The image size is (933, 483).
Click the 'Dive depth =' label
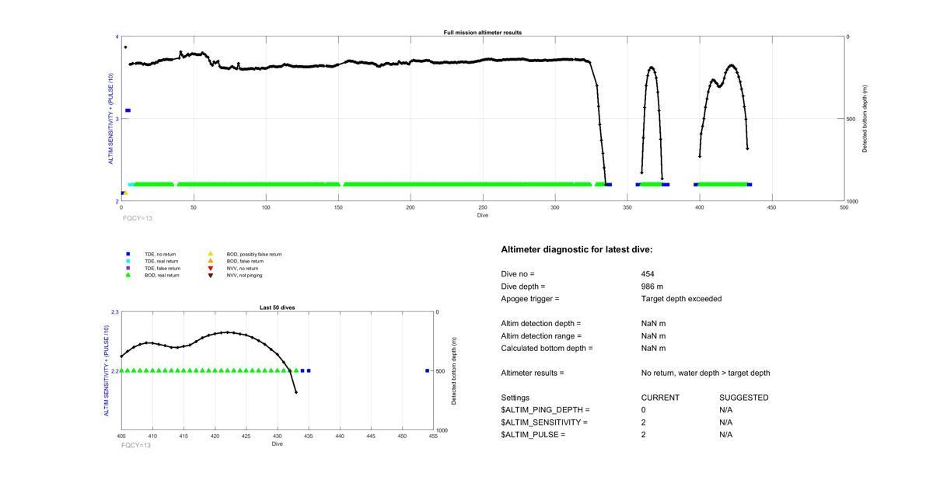coord(523,287)
